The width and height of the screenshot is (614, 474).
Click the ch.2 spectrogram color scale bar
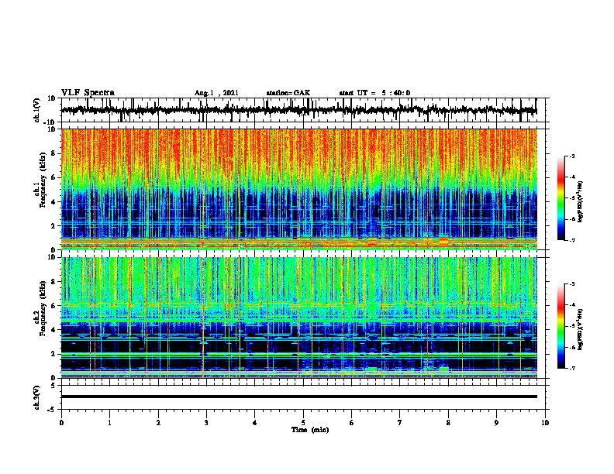tap(561, 326)
